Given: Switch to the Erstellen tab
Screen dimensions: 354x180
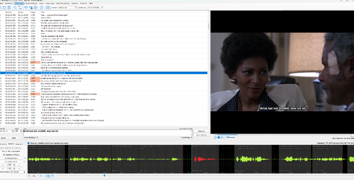Looking at the screenshot, I should tap(11, 144).
